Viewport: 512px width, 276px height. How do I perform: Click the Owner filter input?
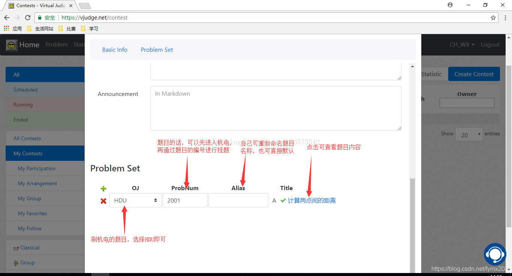[467, 103]
